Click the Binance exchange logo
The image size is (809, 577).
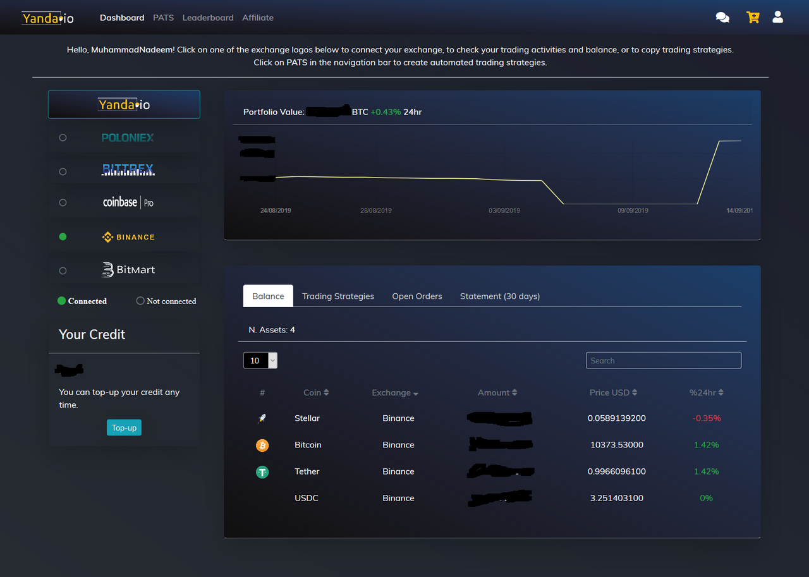[128, 237]
